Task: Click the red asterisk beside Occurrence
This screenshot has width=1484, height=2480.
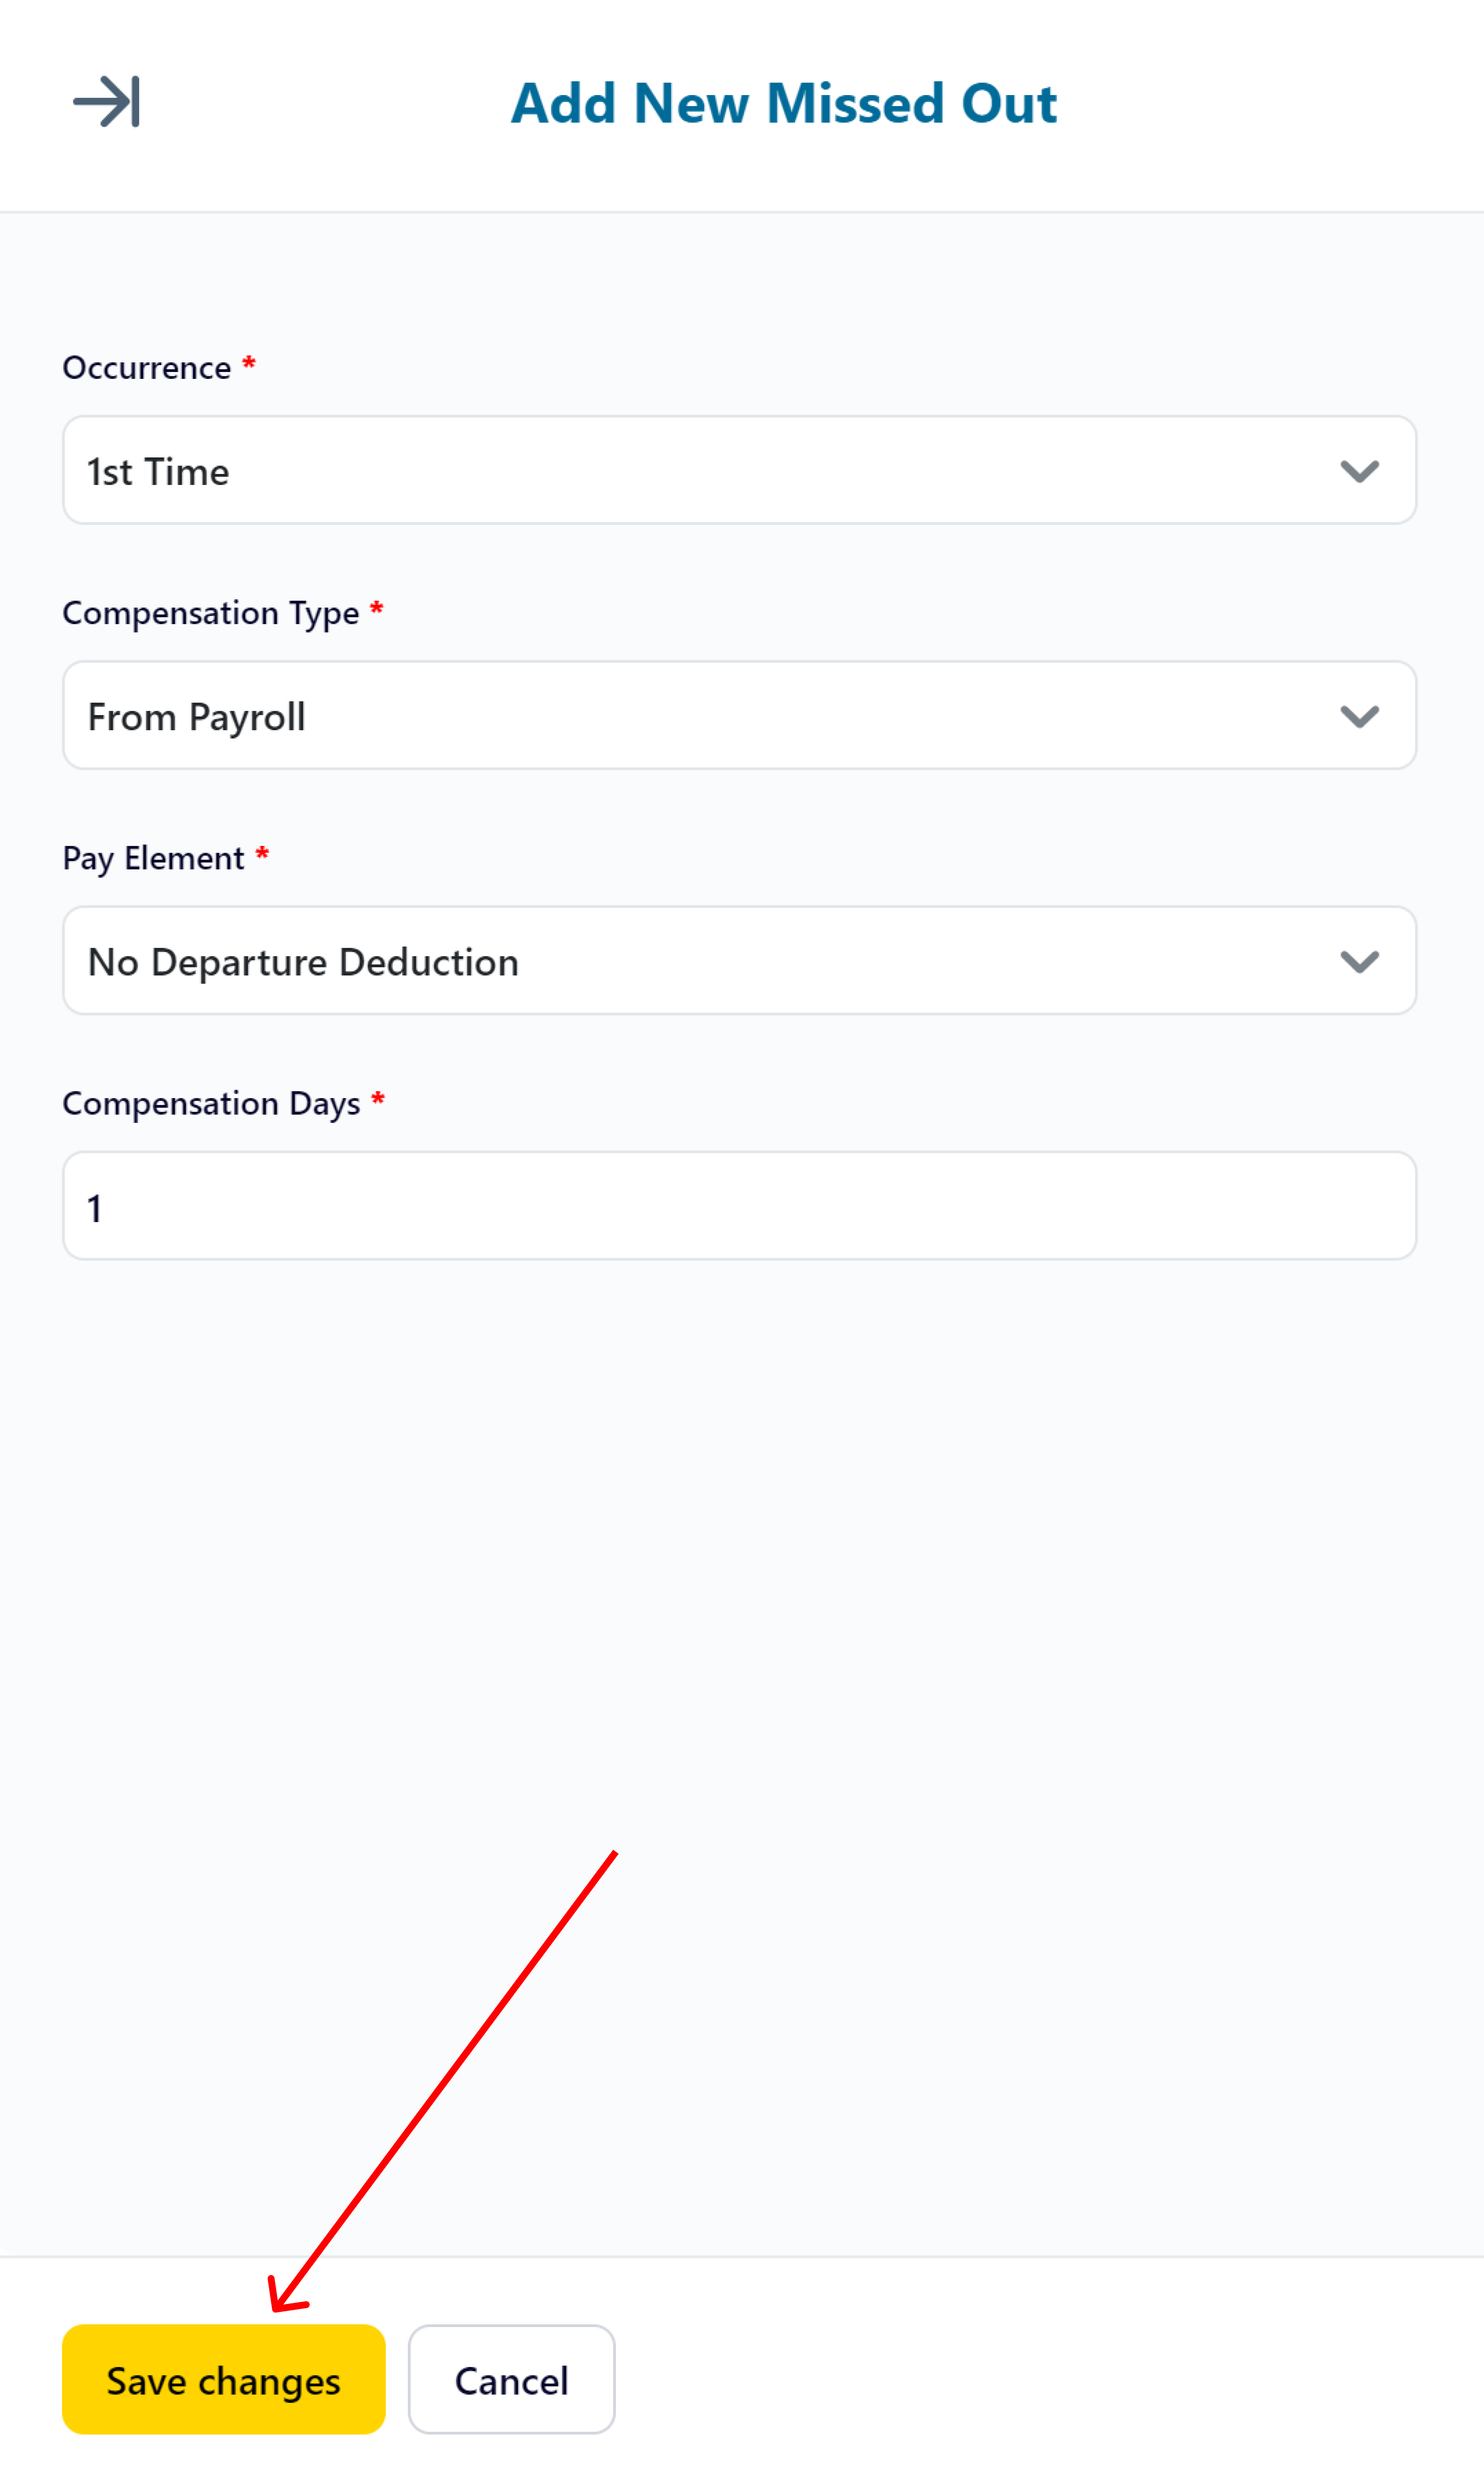Action: click(249, 363)
